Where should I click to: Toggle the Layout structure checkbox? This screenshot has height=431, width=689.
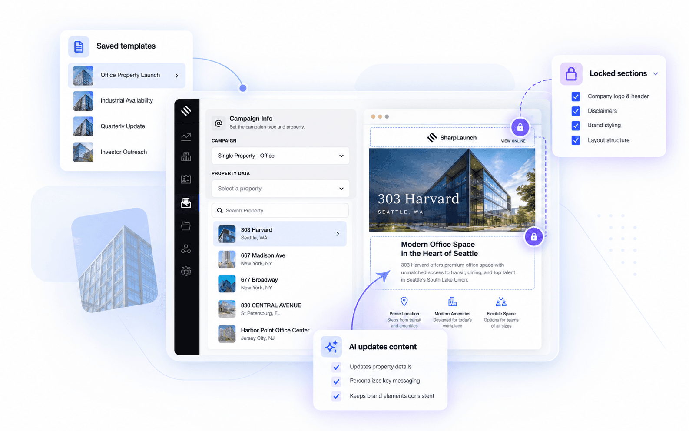(576, 140)
